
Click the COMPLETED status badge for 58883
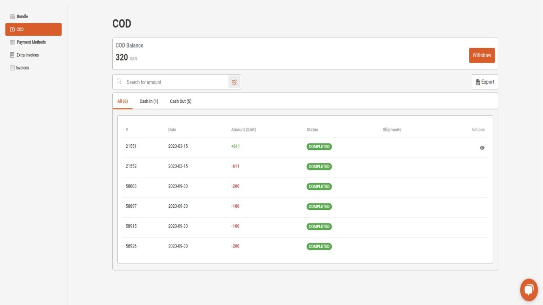click(x=319, y=186)
